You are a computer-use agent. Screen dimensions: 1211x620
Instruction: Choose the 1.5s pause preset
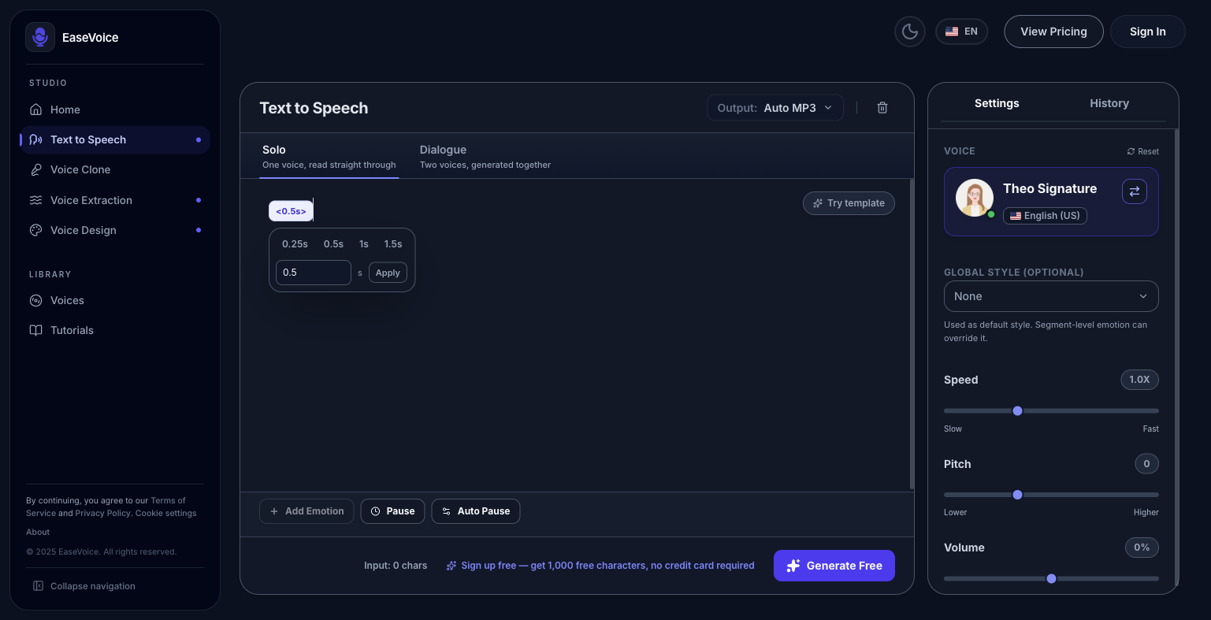[x=393, y=244]
